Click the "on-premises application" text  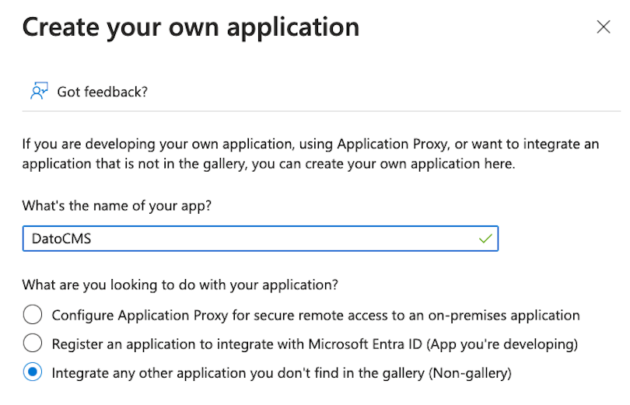pyautogui.click(x=504, y=316)
